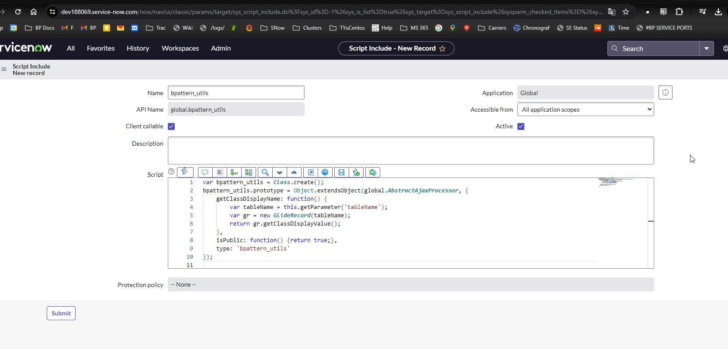Add Script Include page to favorites star
The width and height of the screenshot is (728, 349).
442,48
